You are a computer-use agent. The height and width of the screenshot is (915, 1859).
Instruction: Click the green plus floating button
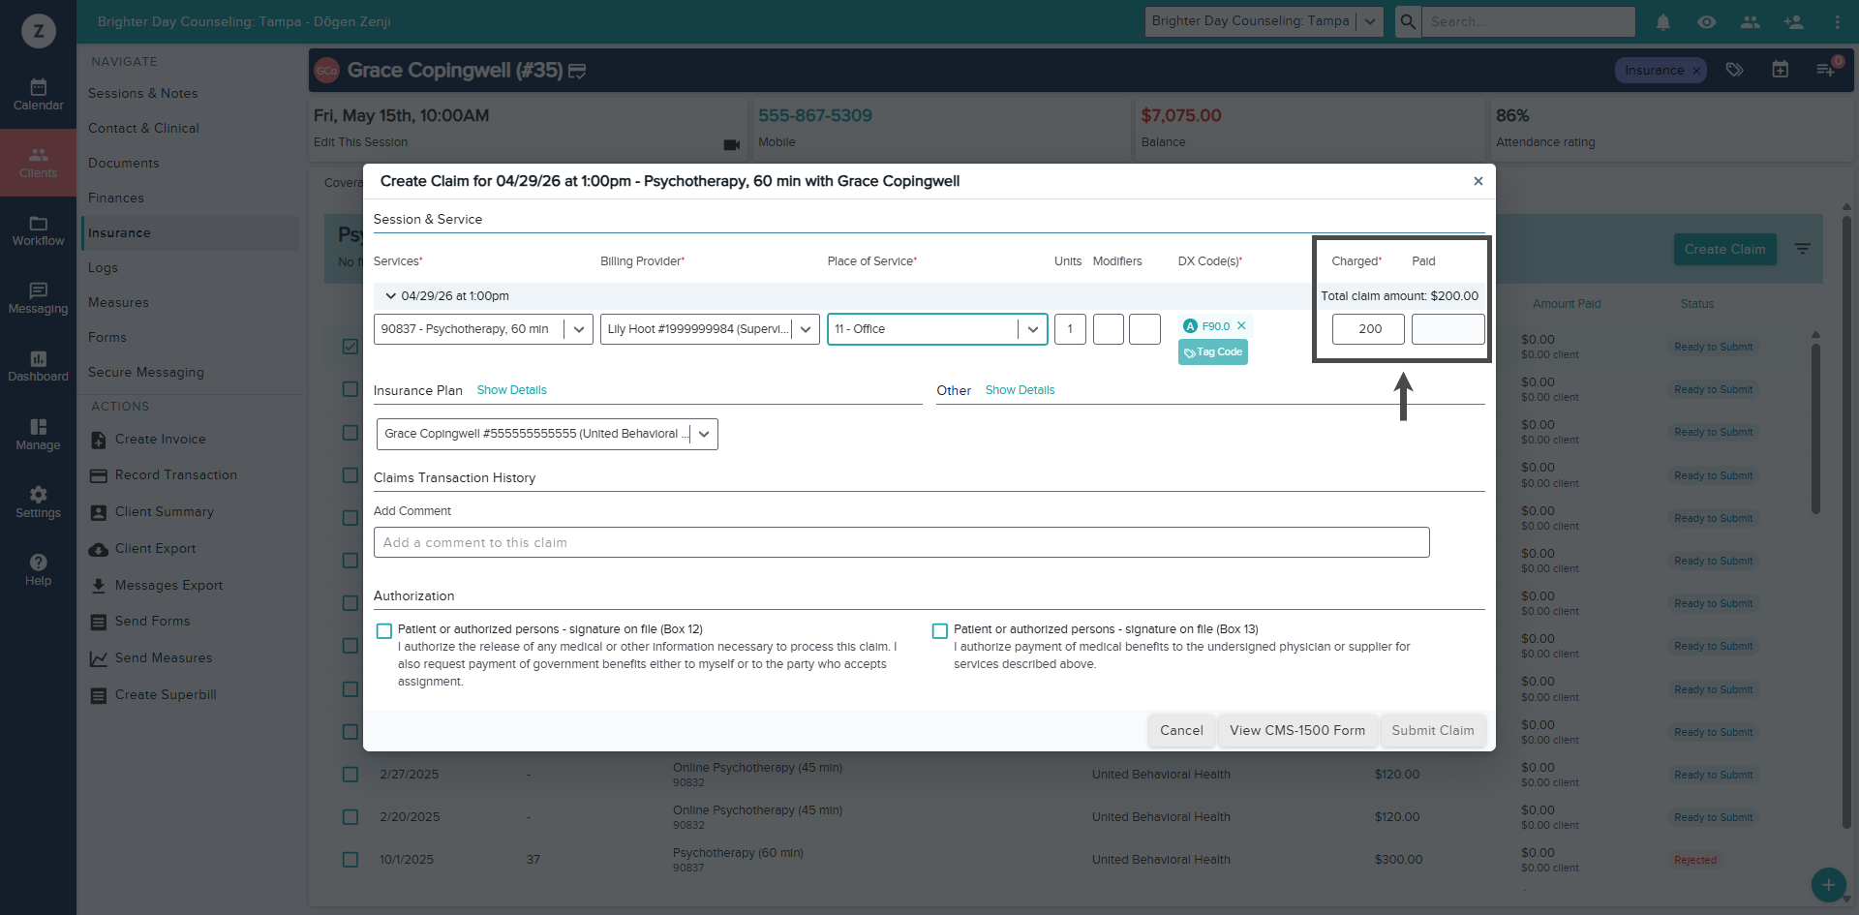pos(1828,884)
